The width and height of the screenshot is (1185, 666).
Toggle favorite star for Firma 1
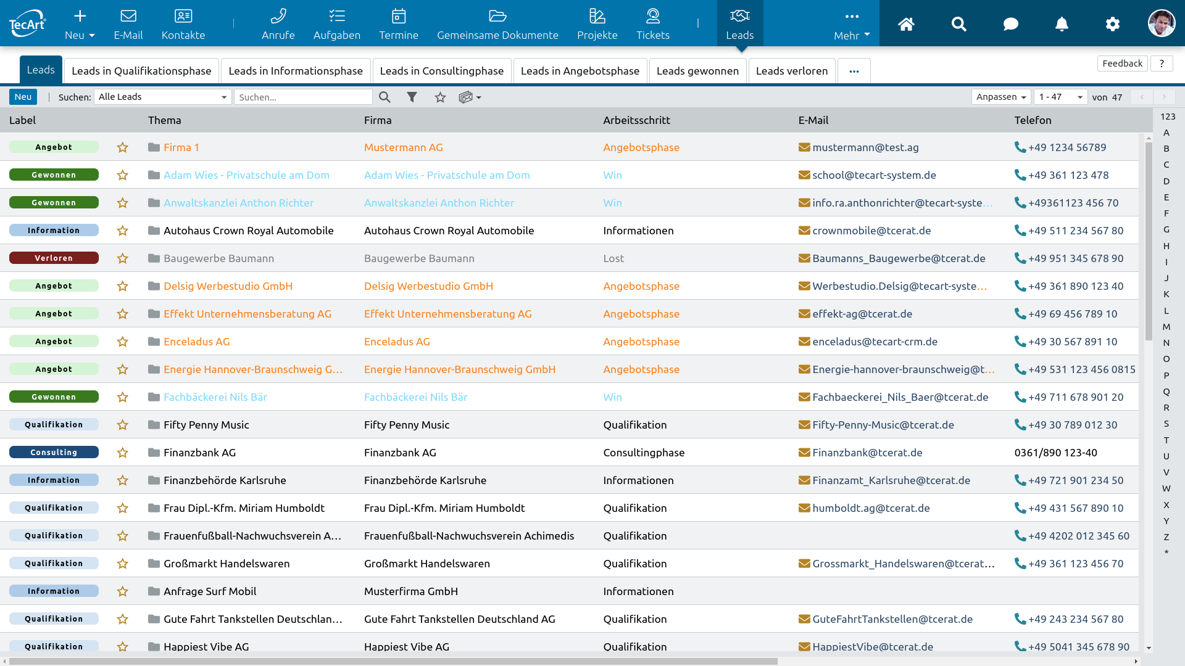point(123,147)
